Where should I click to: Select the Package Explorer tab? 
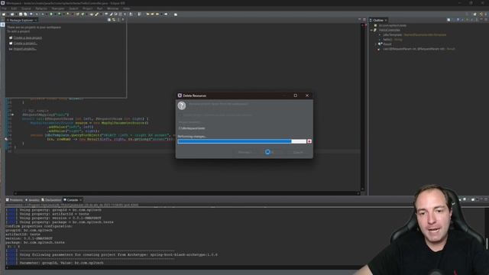pos(21,21)
